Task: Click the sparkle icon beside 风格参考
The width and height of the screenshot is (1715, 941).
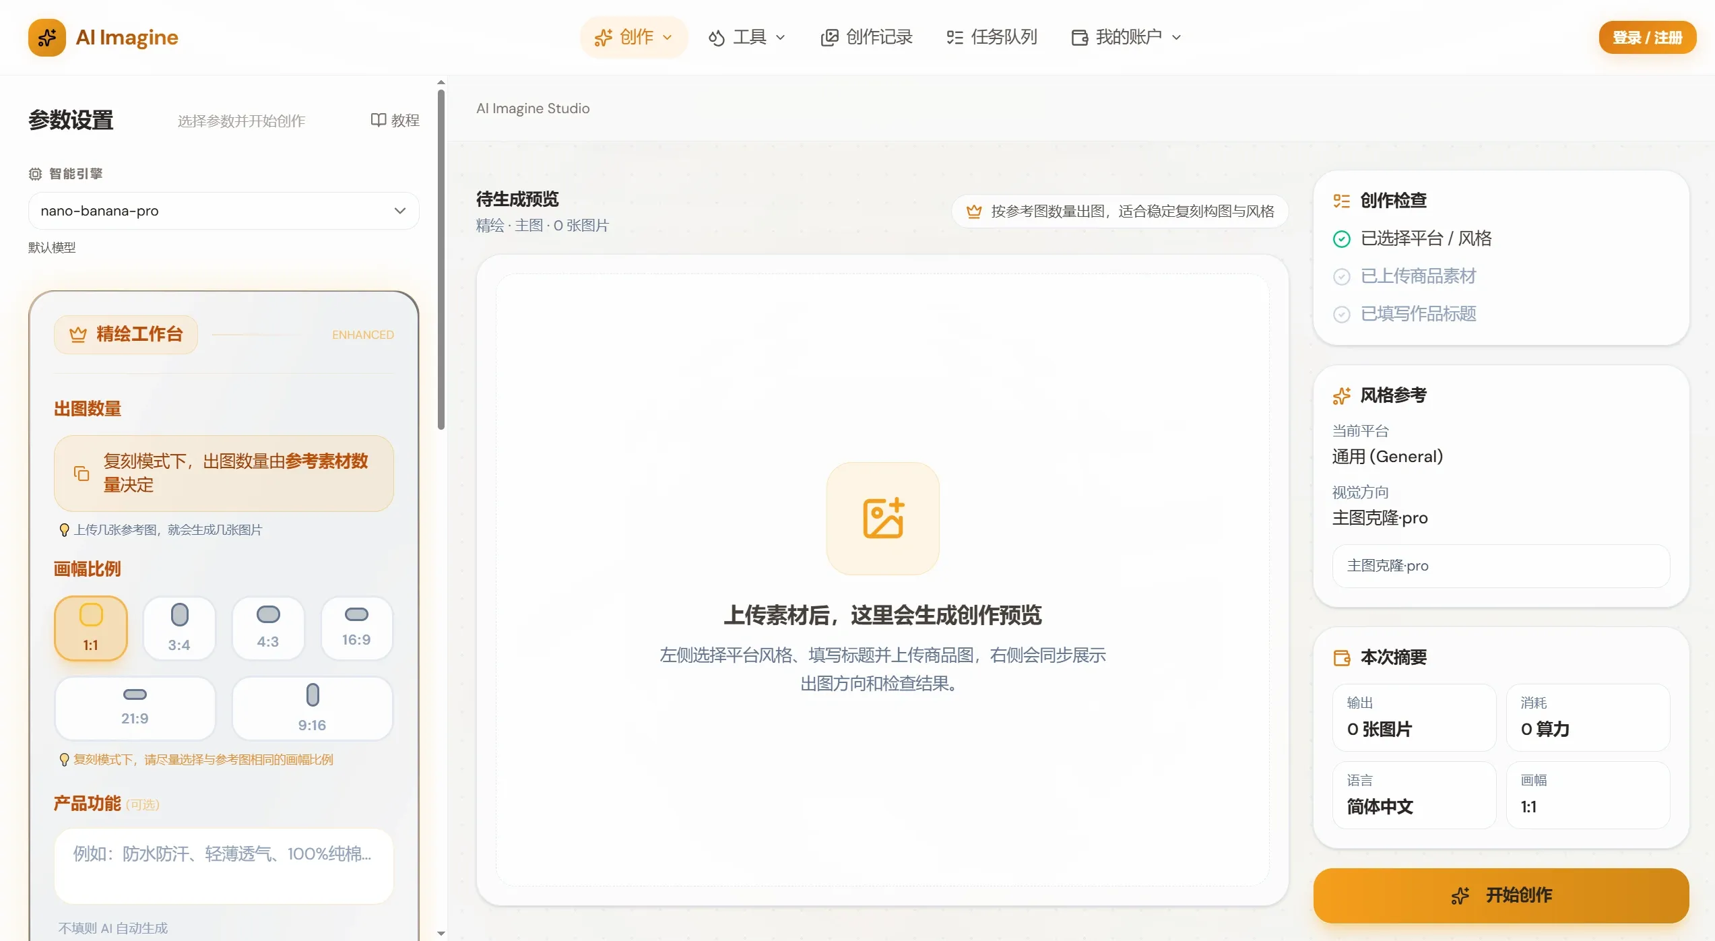Action: tap(1341, 396)
